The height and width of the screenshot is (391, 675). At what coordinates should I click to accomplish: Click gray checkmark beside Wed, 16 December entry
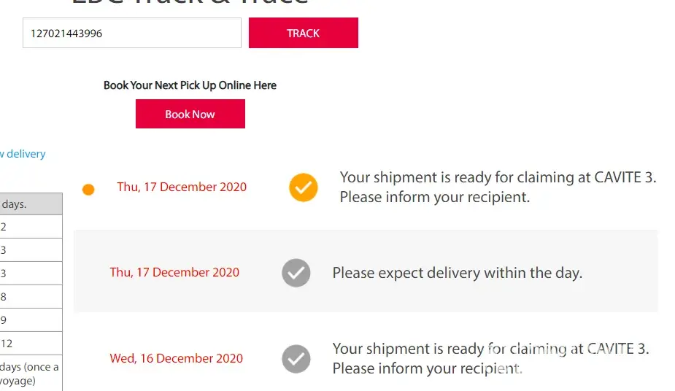296,359
